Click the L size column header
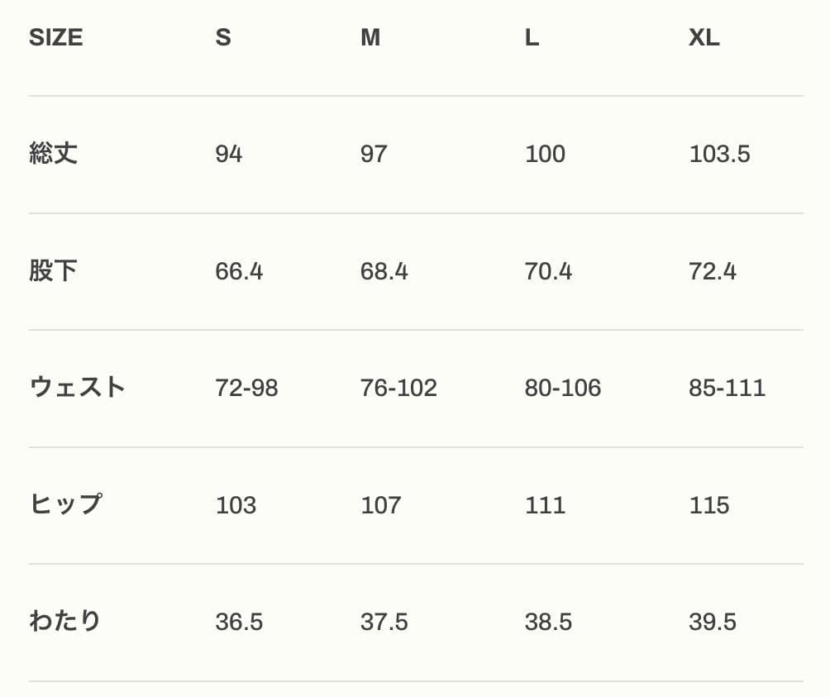Image resolution: width=830 pixels, height=697 pixels. point(532,38)
